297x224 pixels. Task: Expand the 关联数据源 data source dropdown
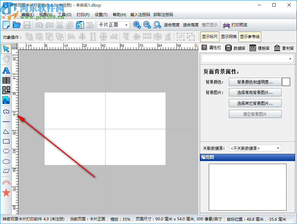[x=255, y=148]
